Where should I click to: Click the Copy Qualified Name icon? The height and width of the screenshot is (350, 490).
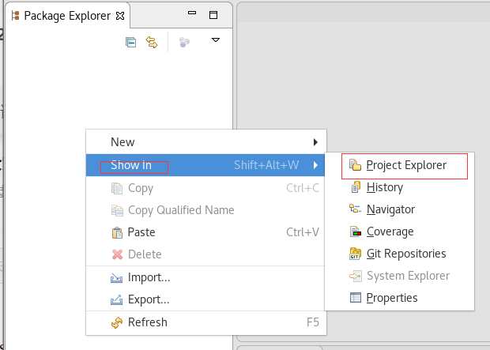tap(117, 211)
